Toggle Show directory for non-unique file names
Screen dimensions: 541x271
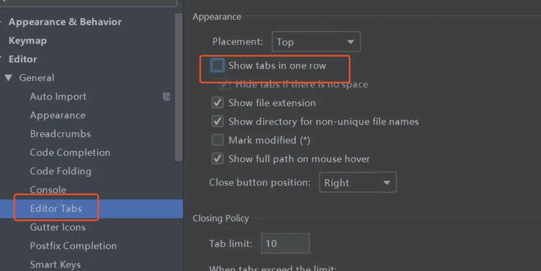point(217,121)
